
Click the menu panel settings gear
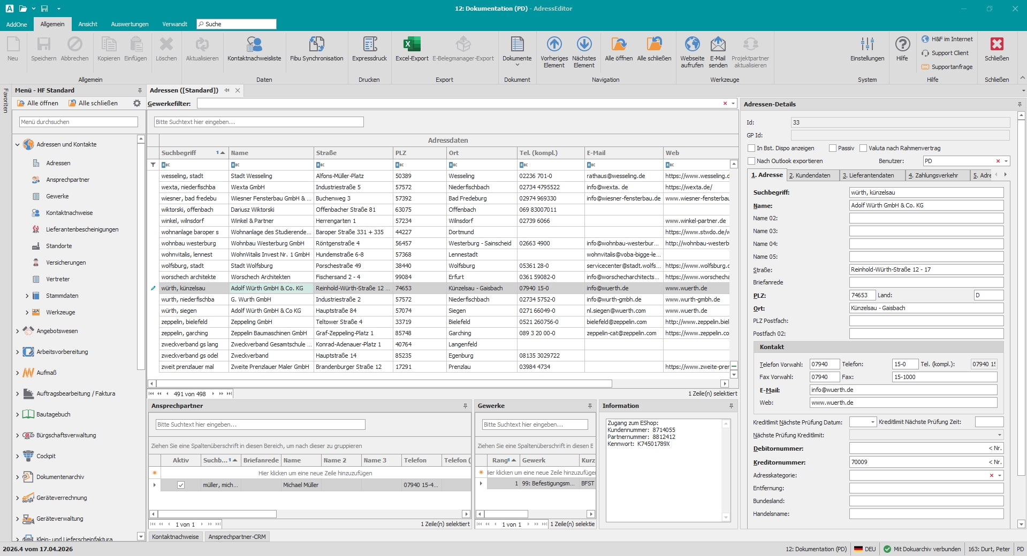tap(137, 103)
